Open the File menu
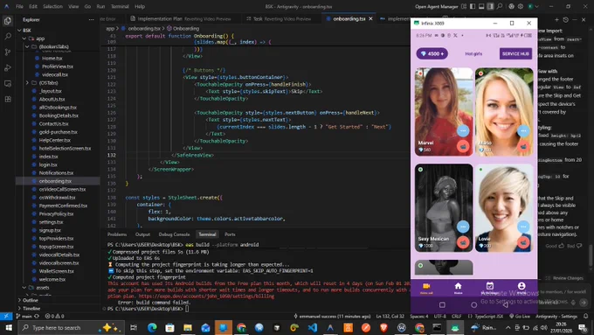Viewport: 594px width, 335px height. 19,6
